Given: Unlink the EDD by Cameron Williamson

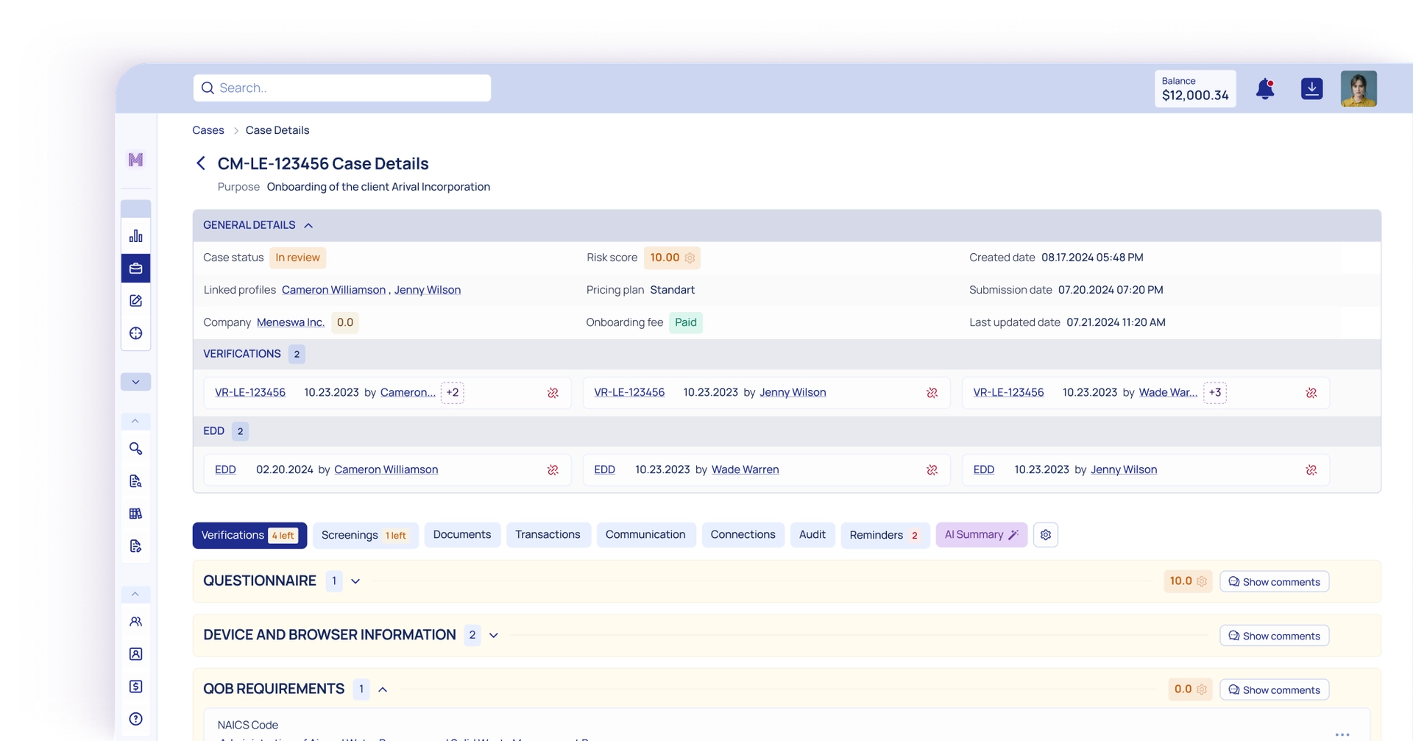Looking at the screenshot, I should tap(553, 470).
